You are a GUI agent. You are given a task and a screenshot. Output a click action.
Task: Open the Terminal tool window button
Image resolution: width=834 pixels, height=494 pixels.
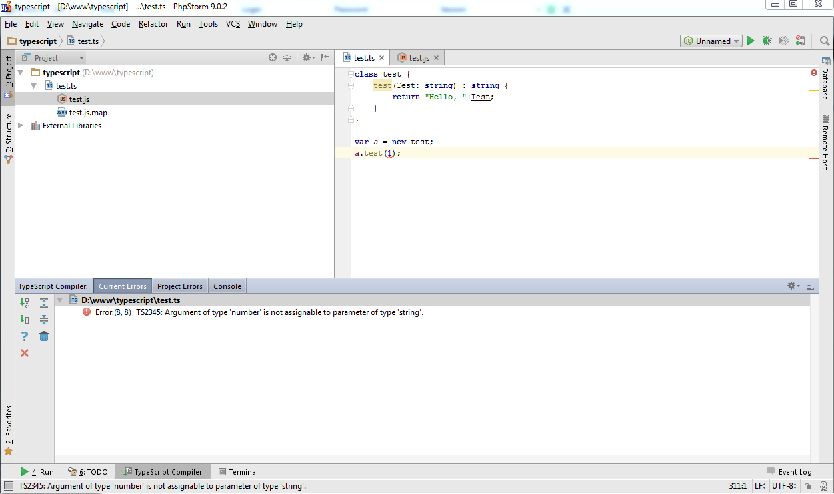coord(238,472)
